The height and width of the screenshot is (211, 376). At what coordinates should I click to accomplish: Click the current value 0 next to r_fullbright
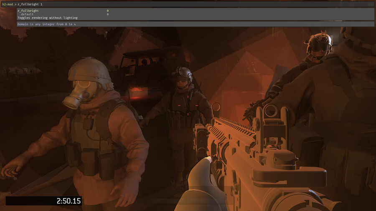(108, 11)
